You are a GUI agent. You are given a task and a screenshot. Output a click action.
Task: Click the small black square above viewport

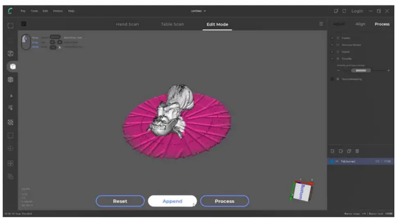point(24,24)
